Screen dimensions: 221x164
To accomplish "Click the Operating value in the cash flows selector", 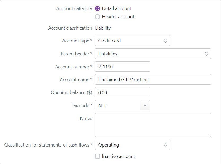I will click(109, 145).
